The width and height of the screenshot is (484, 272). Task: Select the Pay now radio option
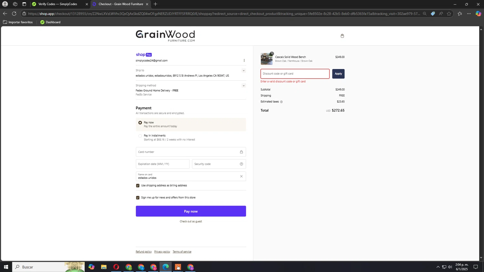tap(140, 123)
